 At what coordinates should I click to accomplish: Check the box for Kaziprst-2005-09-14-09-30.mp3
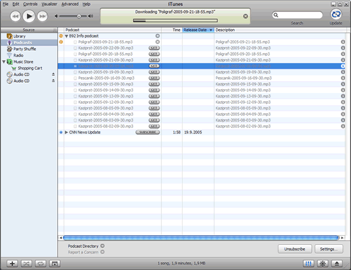coord(75,90)
